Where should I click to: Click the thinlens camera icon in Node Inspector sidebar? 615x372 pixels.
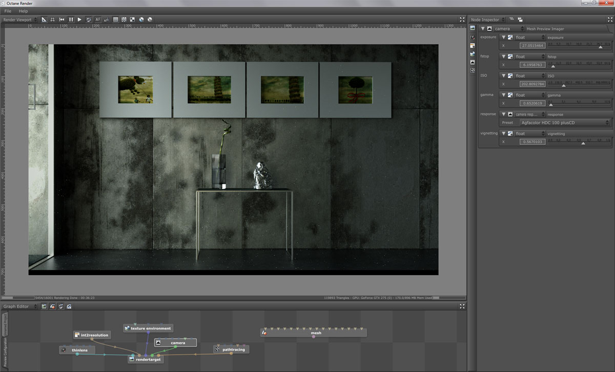tap(472, 37)
